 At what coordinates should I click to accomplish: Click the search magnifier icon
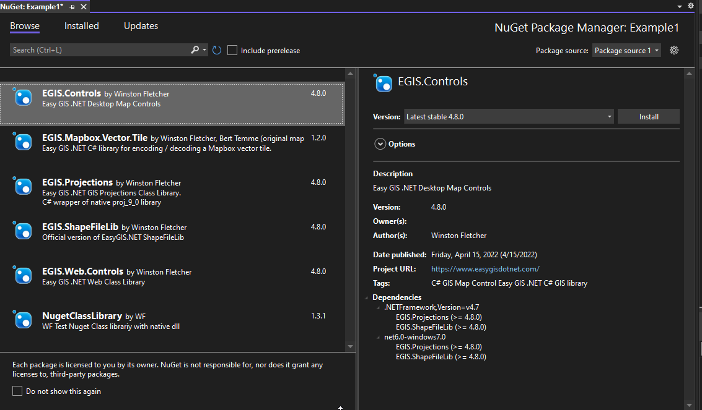pyautogui.click(x=195, y=50)
